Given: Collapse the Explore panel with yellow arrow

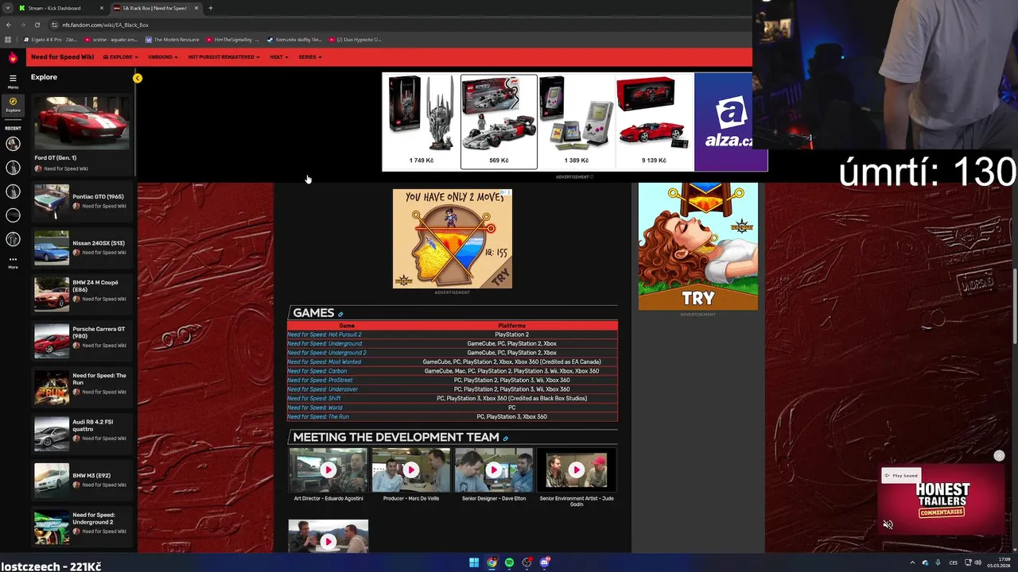Looking at the screenshot, I should [137, 78].
